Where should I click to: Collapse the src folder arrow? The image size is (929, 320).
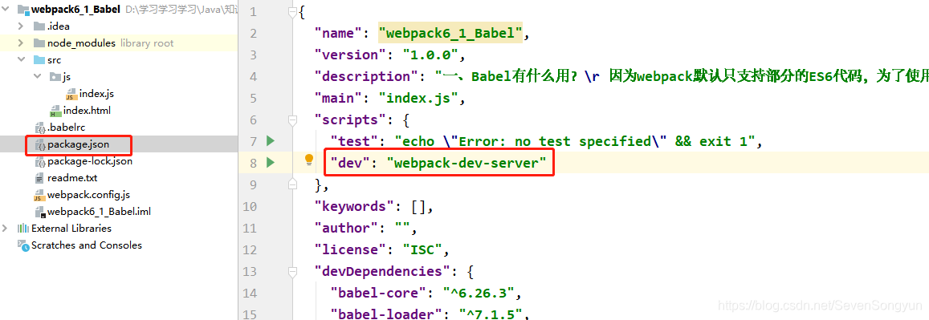(22, 59)
